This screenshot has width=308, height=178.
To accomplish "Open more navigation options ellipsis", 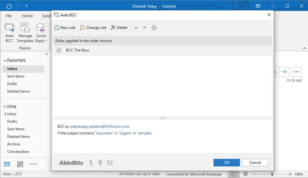I will click(33, 164).
